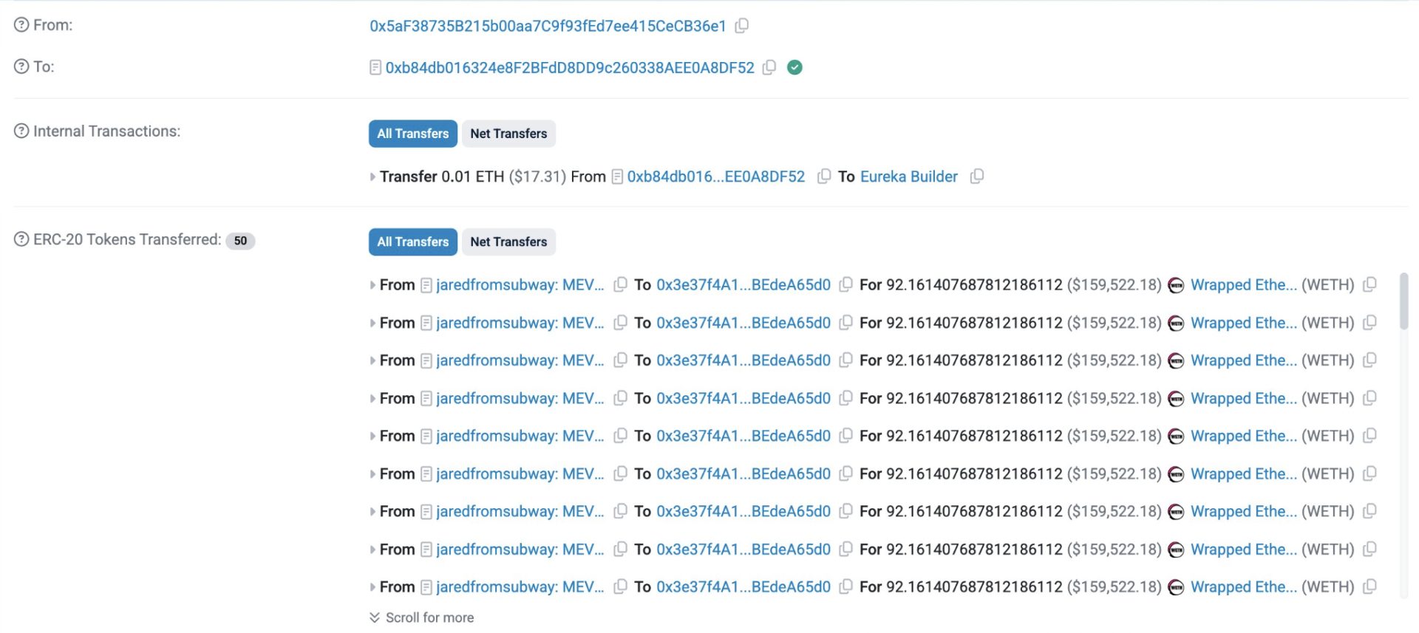Copy address 0xb84db016...EE0A8DF52 in internal transfer
This screenshot has width=1419, height=633.
click(823, 177)
